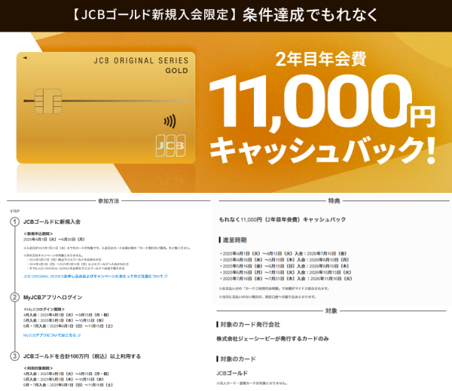452x391 pixels.
Task: Click the マイナス表示 statement note under 進呈時期
Action: (x=274, y=289)
